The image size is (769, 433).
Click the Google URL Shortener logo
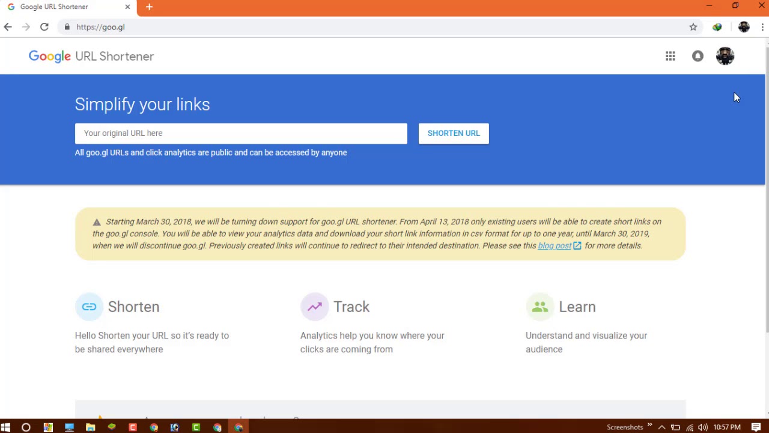pyautogui.click(x=91, y=56)
